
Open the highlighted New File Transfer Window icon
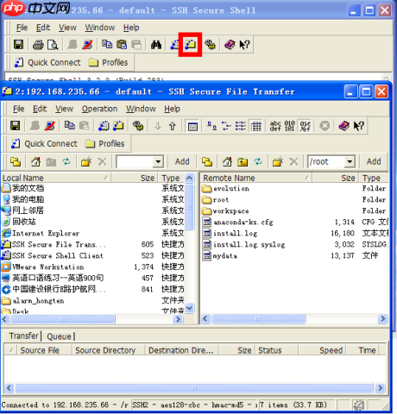click(190, 45)
